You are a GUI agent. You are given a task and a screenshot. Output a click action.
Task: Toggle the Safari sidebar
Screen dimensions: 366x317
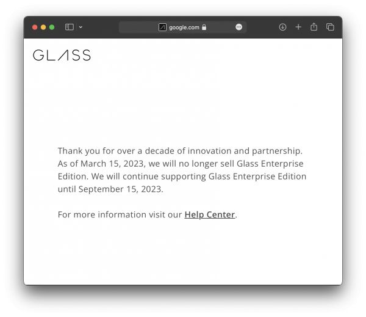click(70, 27)
